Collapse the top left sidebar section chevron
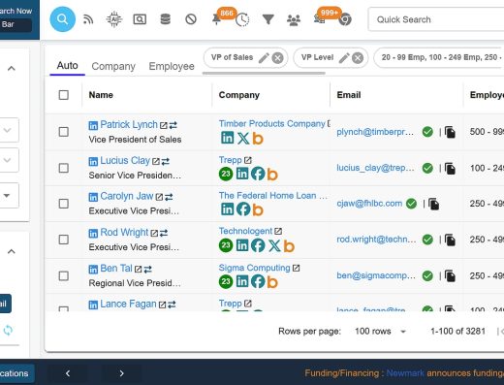504x385 pixels. (x=12, y=68)
